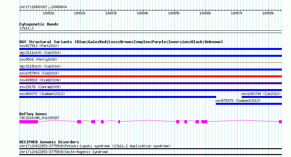Select the dgv3115n100 (Coe2014) label
291x157 pixels.
[x=40, y=66]
